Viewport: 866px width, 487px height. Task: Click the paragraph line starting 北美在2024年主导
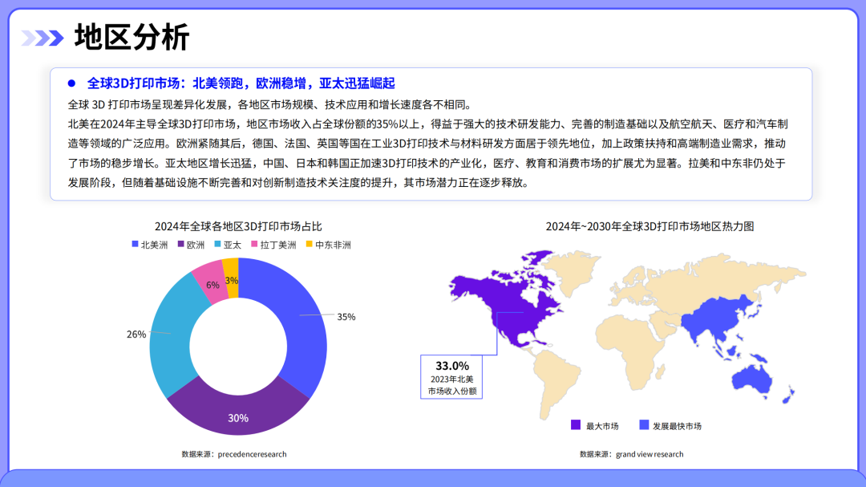pyautogui.click(x=427, y=124)
